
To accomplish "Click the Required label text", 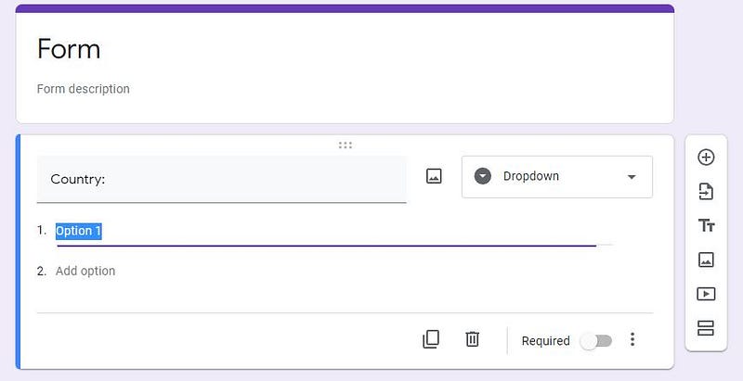I will pyautogui.click(x=545, y=340).
